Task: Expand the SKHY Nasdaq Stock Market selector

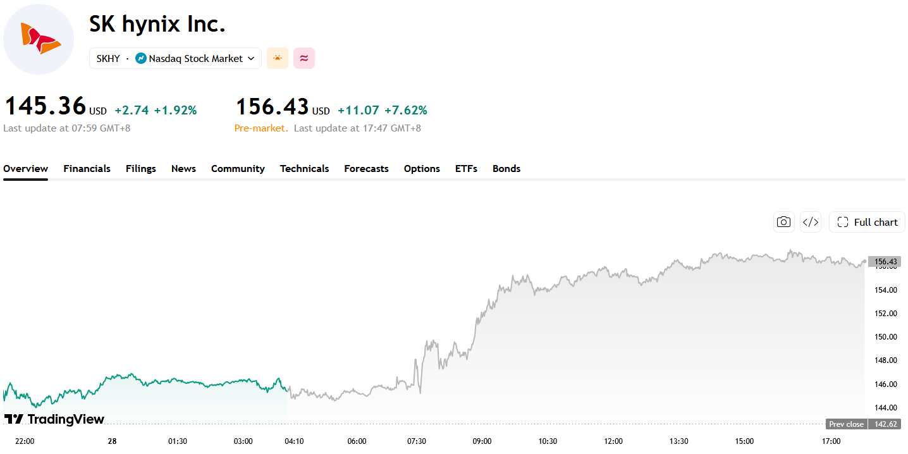Action: (x=175, y=58)
